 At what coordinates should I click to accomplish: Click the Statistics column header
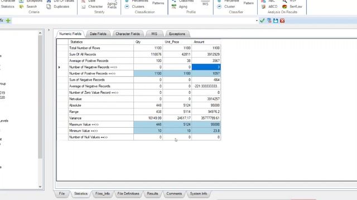[x=100, y=42]
